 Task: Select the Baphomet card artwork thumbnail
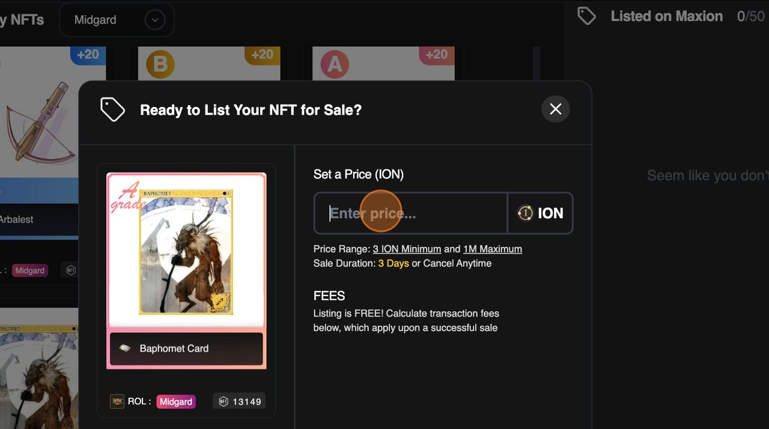186,251
